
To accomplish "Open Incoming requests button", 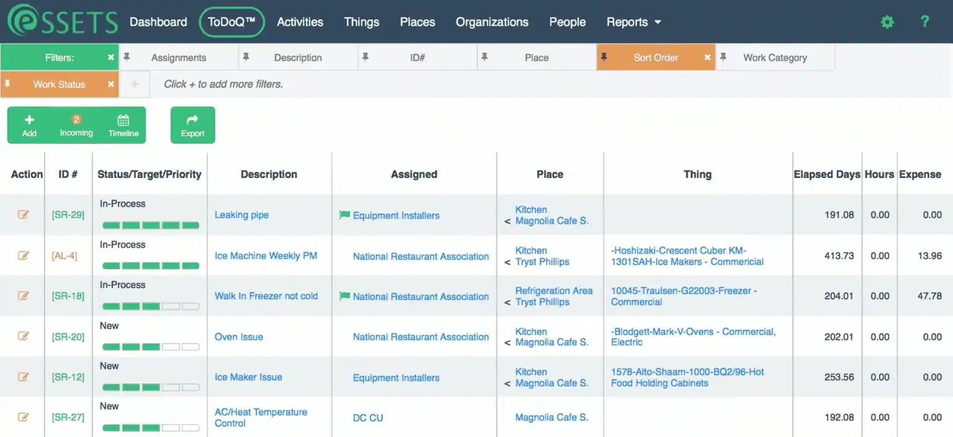I will tap(76, 125).
